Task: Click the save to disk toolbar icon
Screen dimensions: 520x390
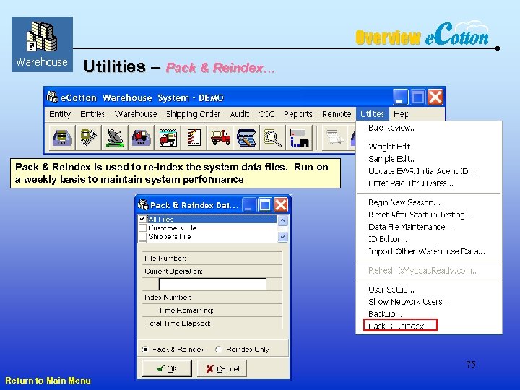Action: [x=299, y=137]
